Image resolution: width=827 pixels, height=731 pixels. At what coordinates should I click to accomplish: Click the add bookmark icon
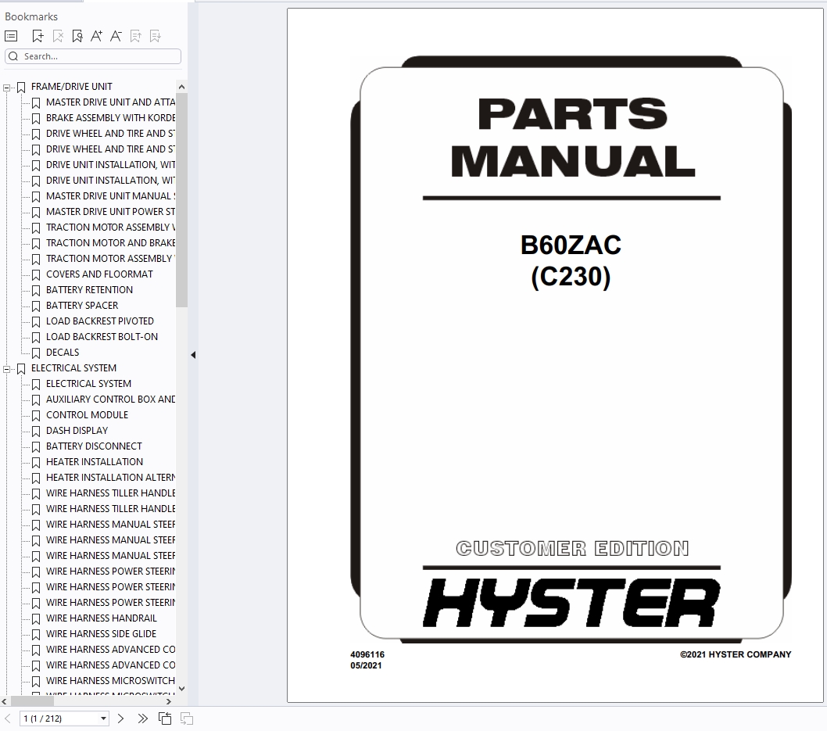38,36
